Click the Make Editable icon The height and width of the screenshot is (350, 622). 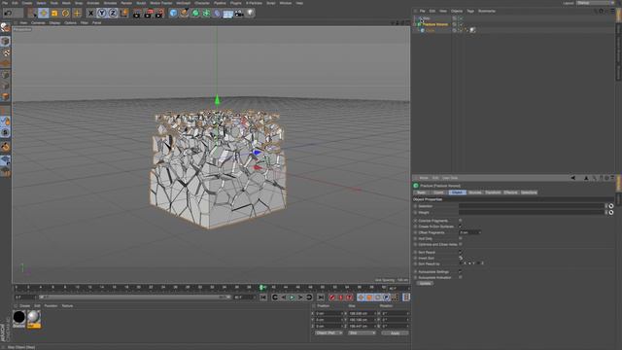coord(5,27)
